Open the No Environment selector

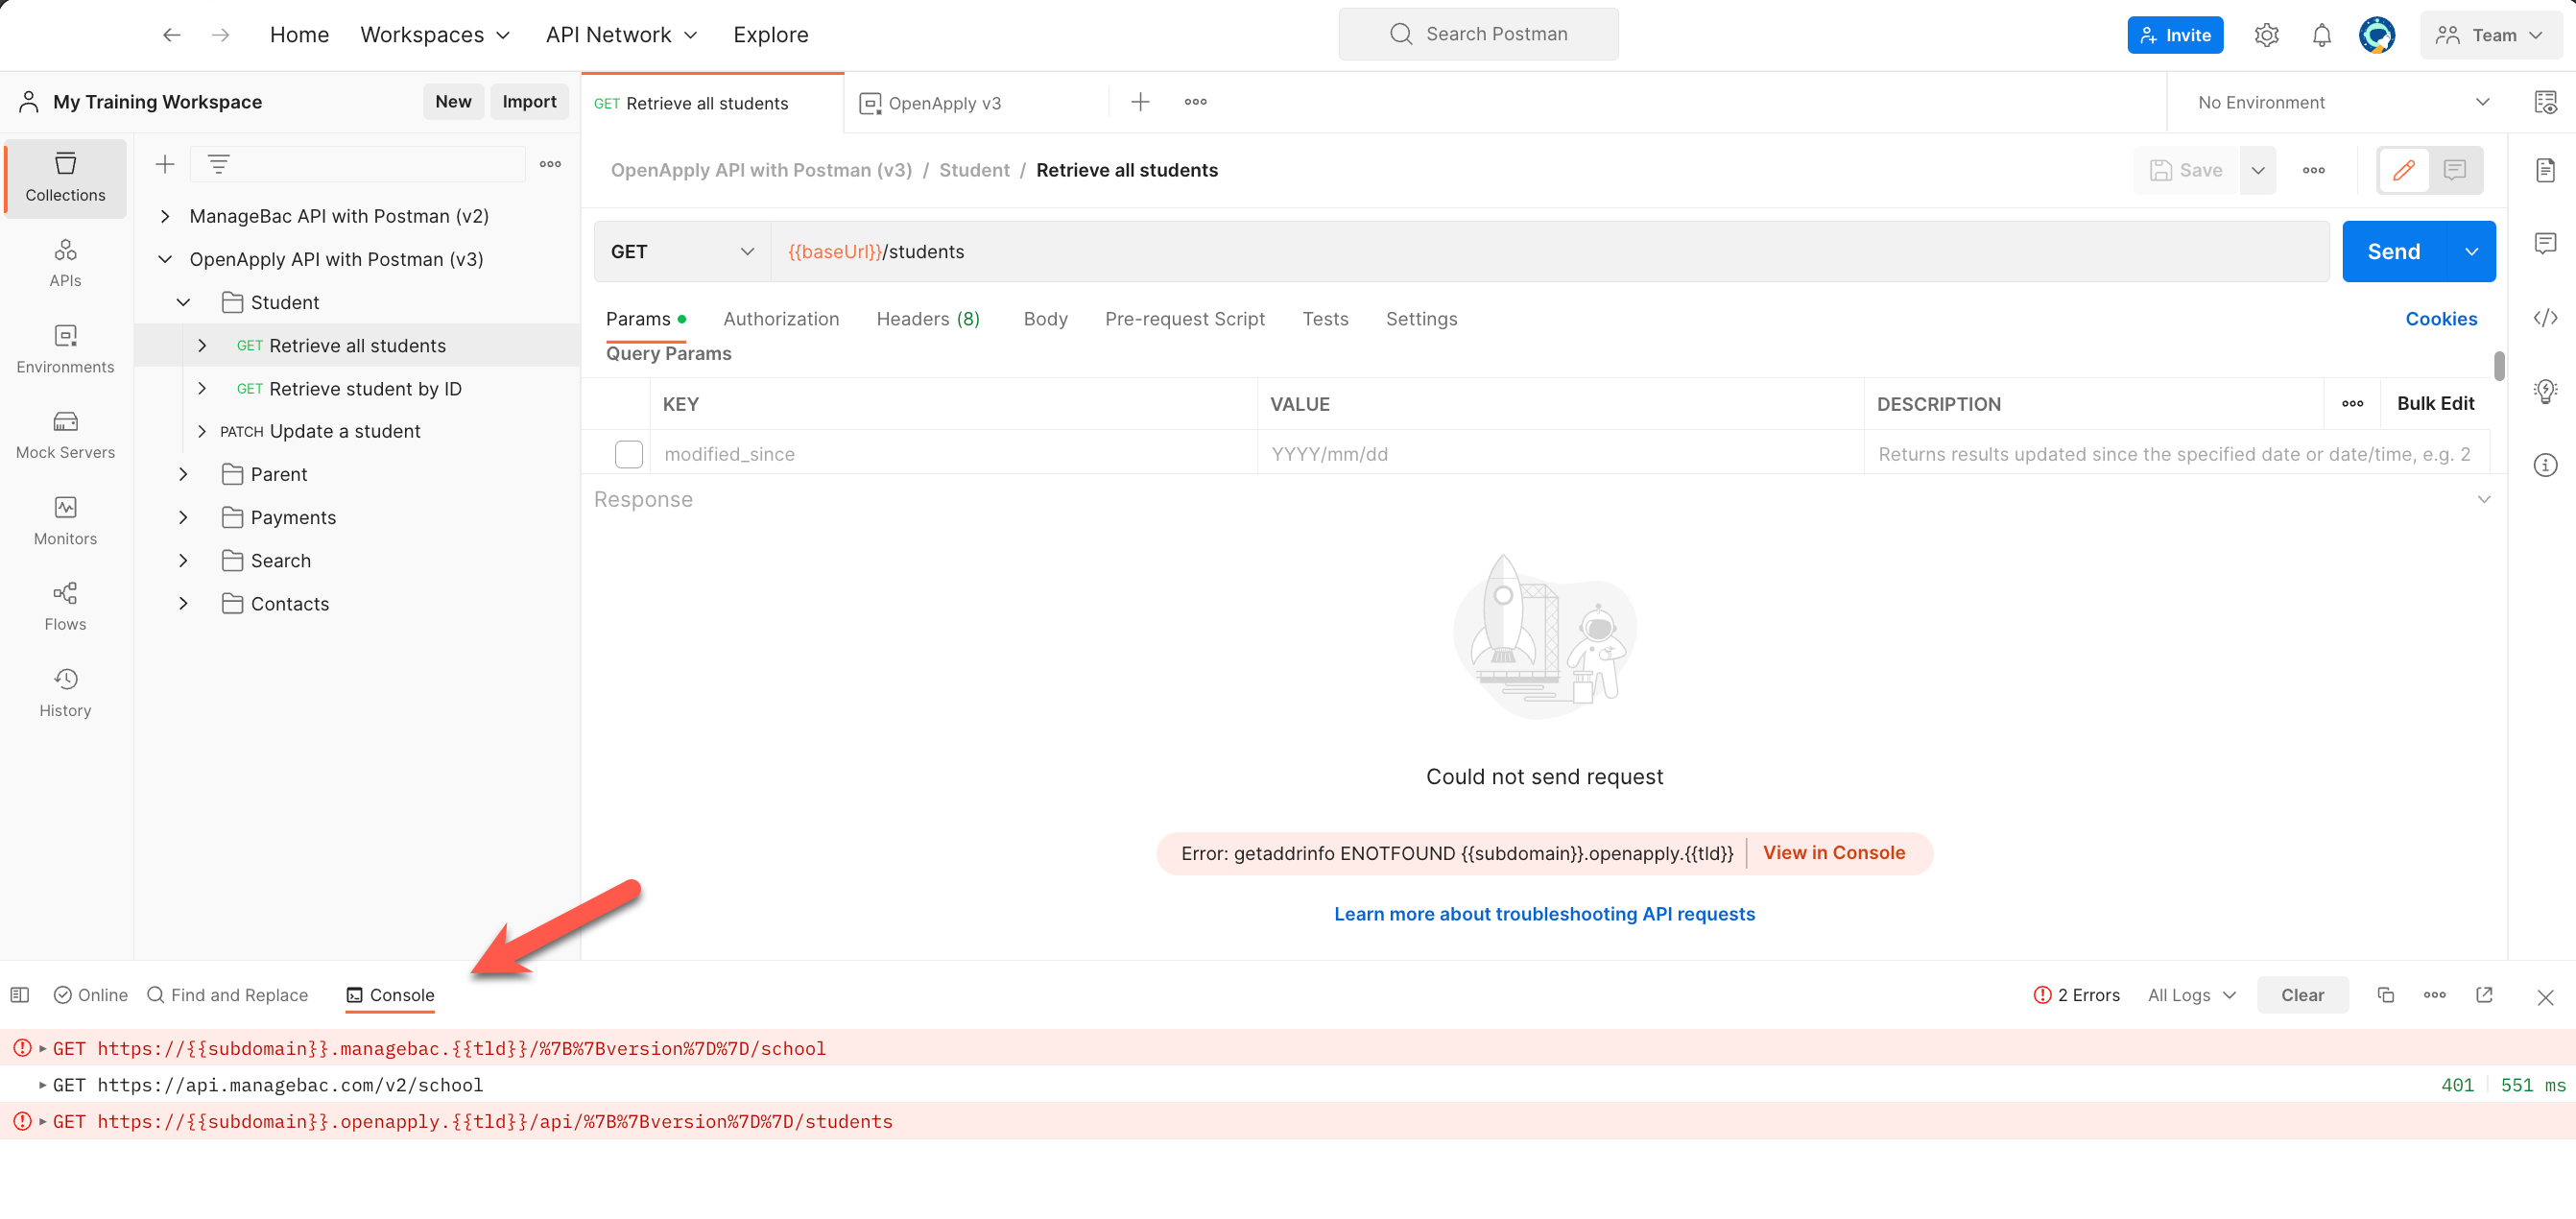[2342, 102]
